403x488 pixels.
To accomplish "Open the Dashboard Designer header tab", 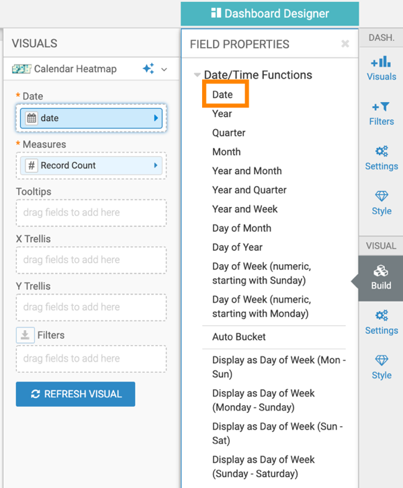I will point(270,13).
